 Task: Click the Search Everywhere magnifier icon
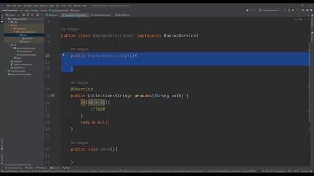(x=303, y=10)
